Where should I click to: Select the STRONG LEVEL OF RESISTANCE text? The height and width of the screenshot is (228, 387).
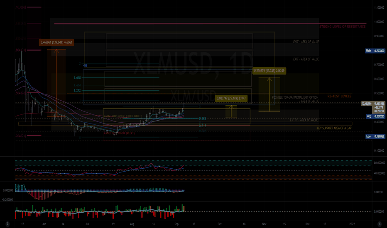pos(342,27)
